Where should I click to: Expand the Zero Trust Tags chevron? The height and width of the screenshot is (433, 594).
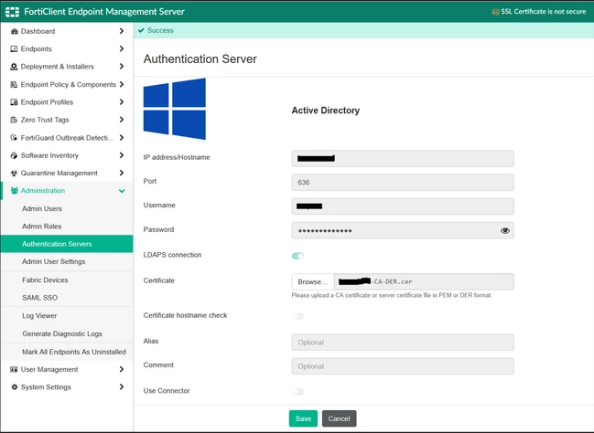pos(122,120)
